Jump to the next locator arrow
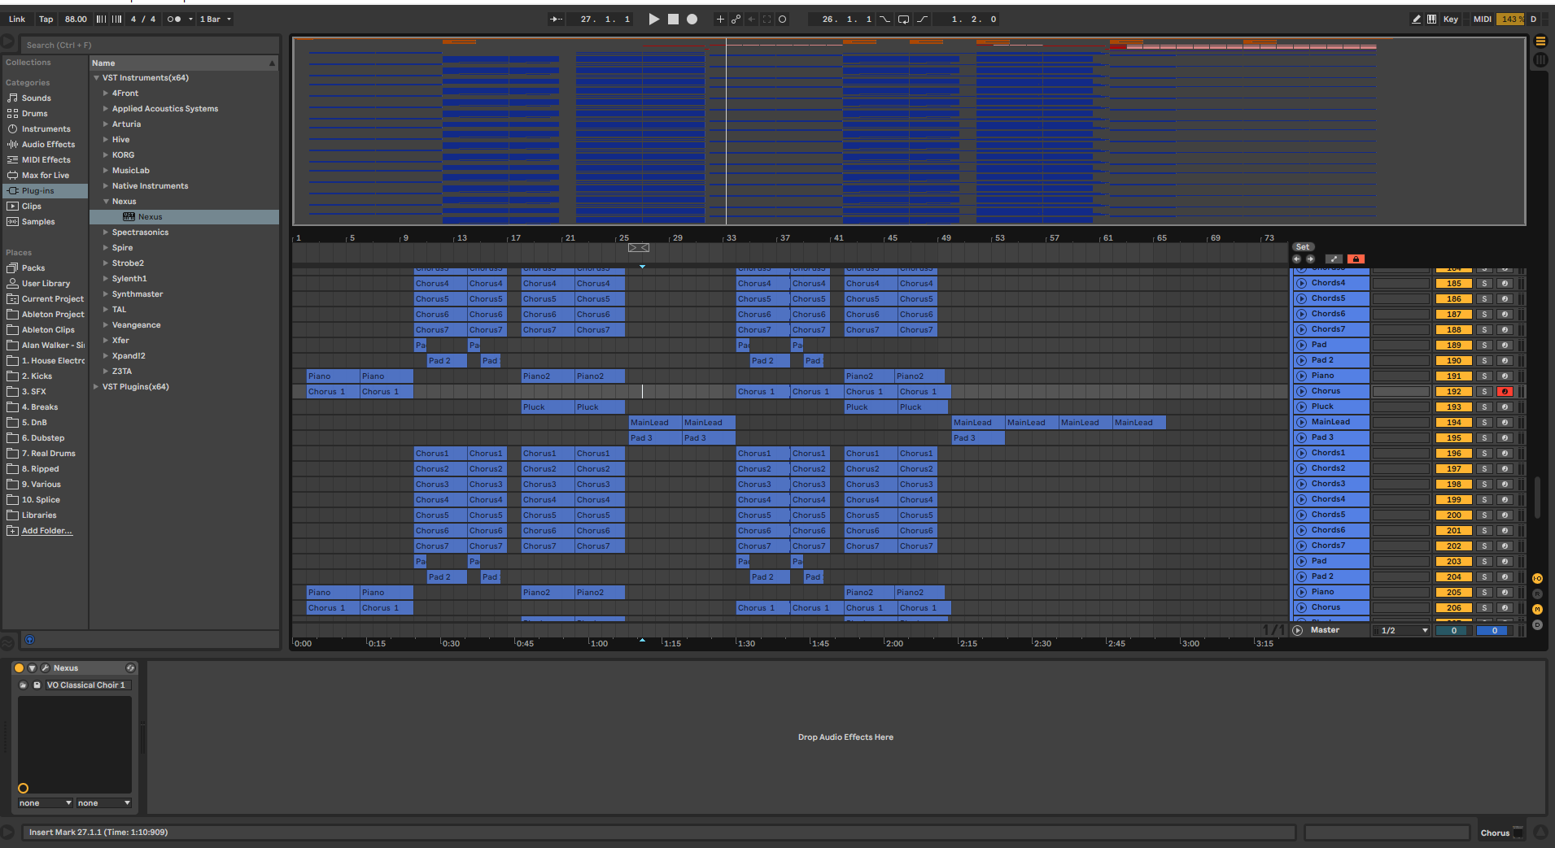This screenshot has width=1555, height=848. [1310, 259]
